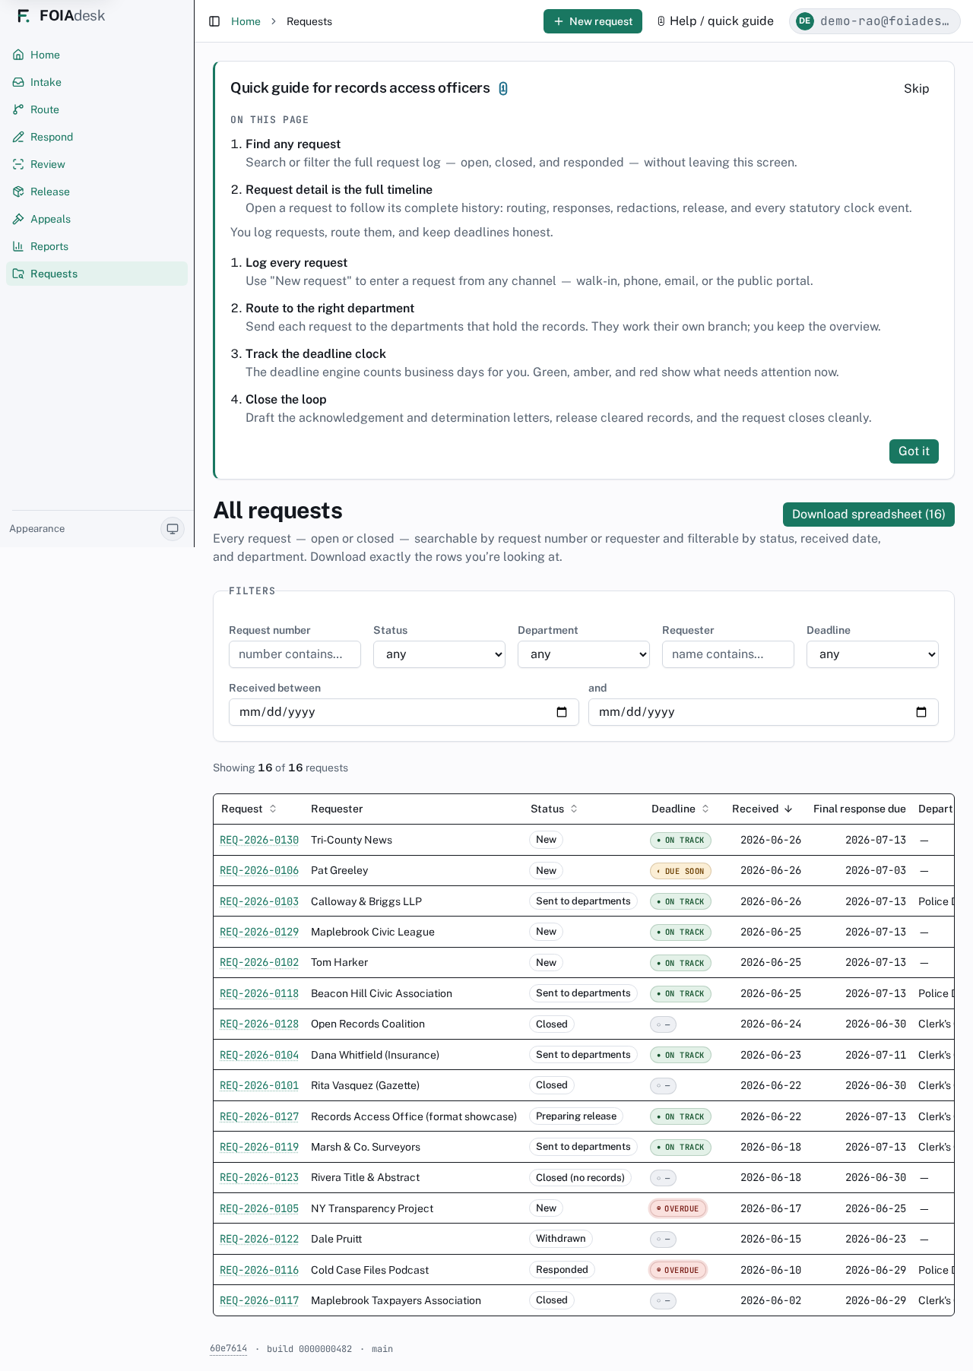Open the Status filter dropdown
This screenshot has width=973, height=1371.
pyautogui.click(x=439, y=654)
